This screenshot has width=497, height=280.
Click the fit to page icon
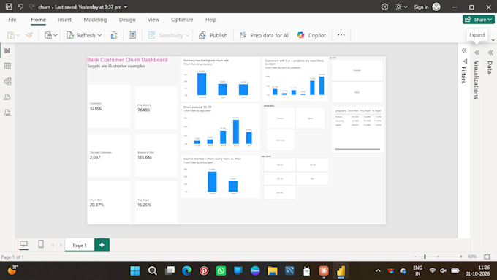[487, 257]
